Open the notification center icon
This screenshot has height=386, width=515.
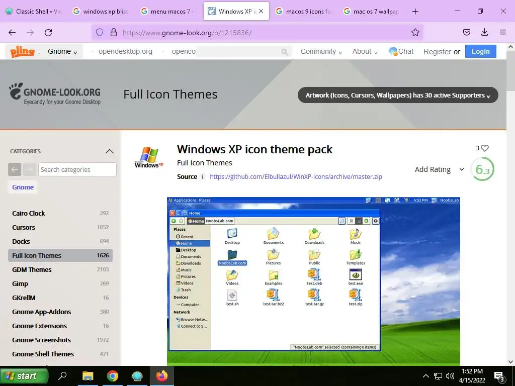pos(499,376)
